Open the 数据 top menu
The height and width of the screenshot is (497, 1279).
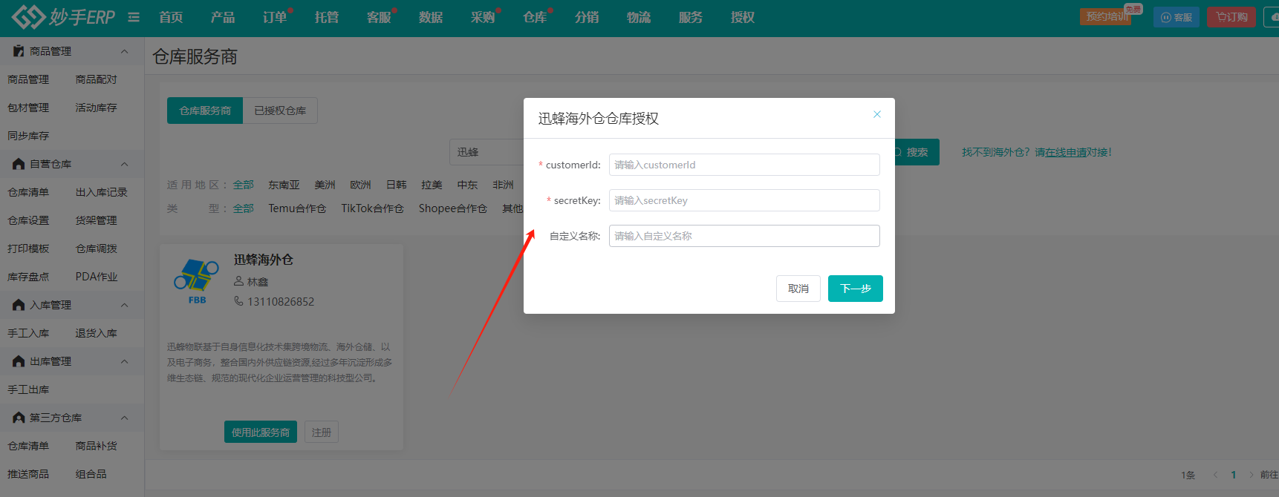pos(431,17)
